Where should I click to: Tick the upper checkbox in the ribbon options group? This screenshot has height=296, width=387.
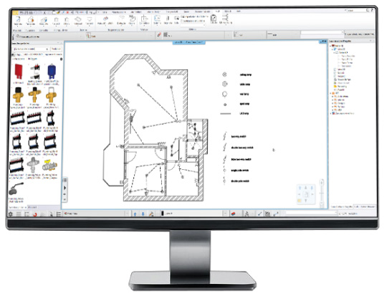coord(182,16)
